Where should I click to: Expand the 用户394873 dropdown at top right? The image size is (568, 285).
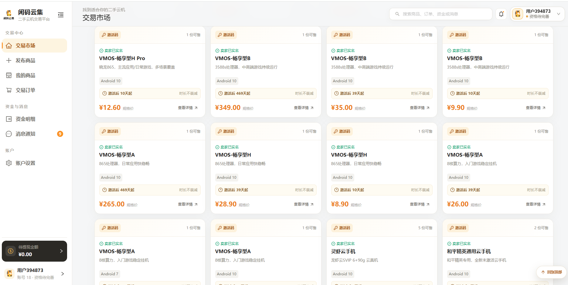click(x=558, y=14)
